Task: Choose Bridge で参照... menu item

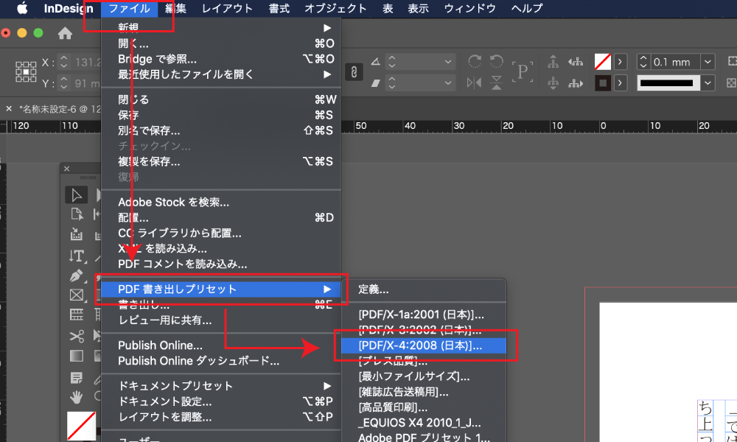Action: (x=221, y=59)
